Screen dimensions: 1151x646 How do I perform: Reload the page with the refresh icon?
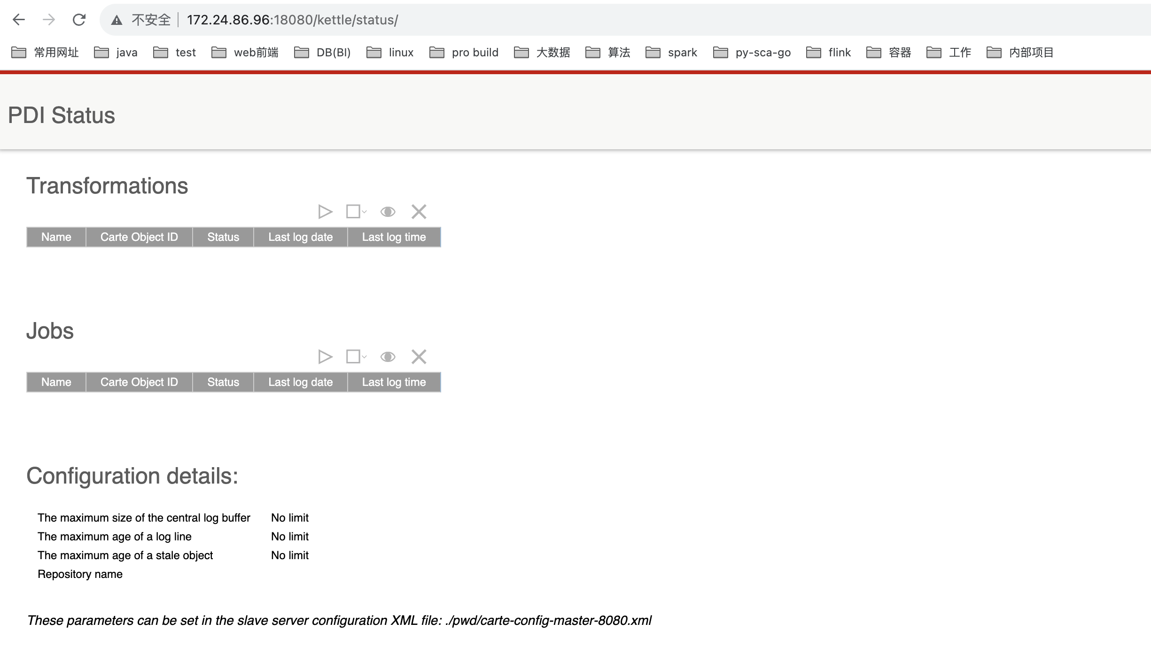[x=79, y=20]
